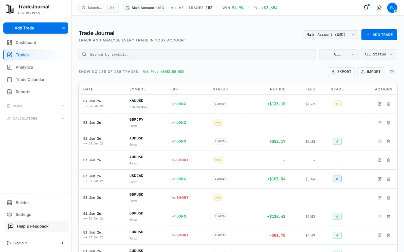The height and width of the screenshot is (252, 404).
Task: Click the WIN 54.9% stat
Action: click(x=233, y=8)
